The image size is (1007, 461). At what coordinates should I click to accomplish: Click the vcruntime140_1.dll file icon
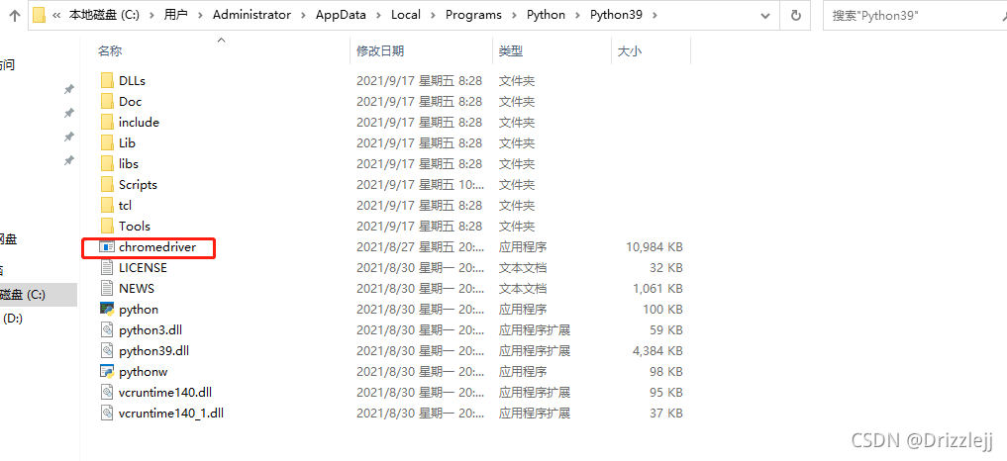(x=107, y=413)
